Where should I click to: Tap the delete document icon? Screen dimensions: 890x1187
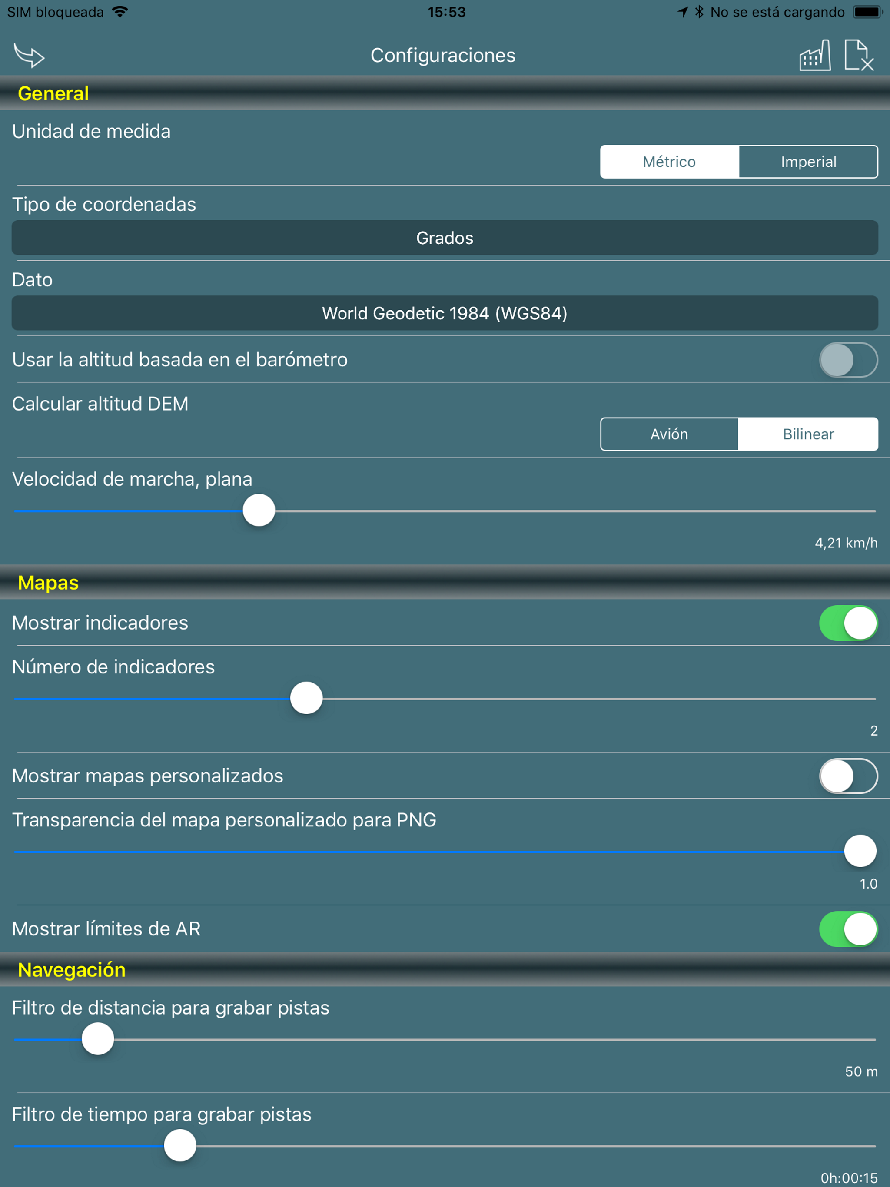tap(859, 55)
